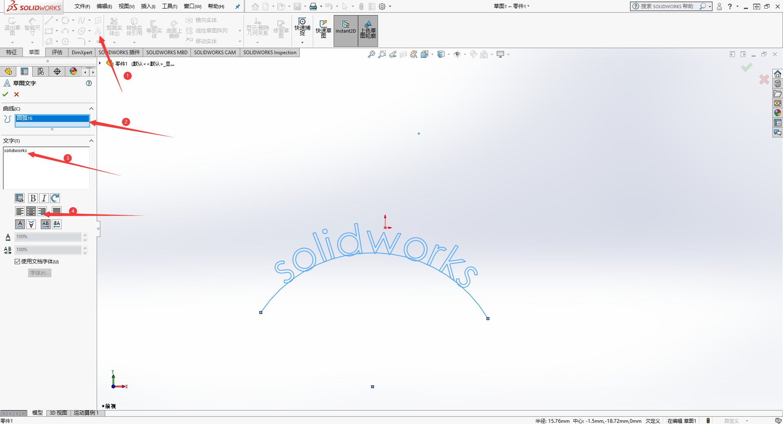The width and height of the screenshot is (783, 424).
Task: Collapse the Text (文字) section
Action: (x=91, y=141)
